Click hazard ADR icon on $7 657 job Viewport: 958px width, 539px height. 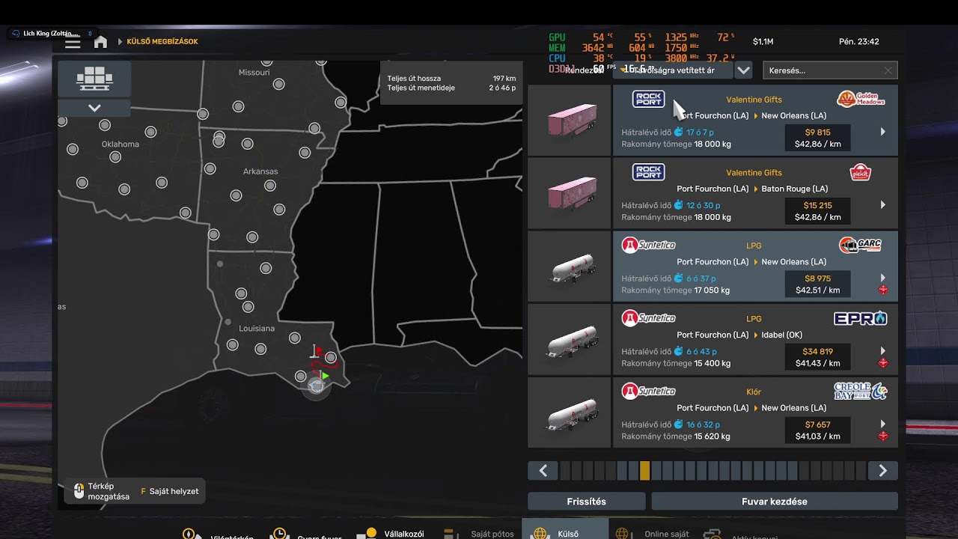(883, 436)
